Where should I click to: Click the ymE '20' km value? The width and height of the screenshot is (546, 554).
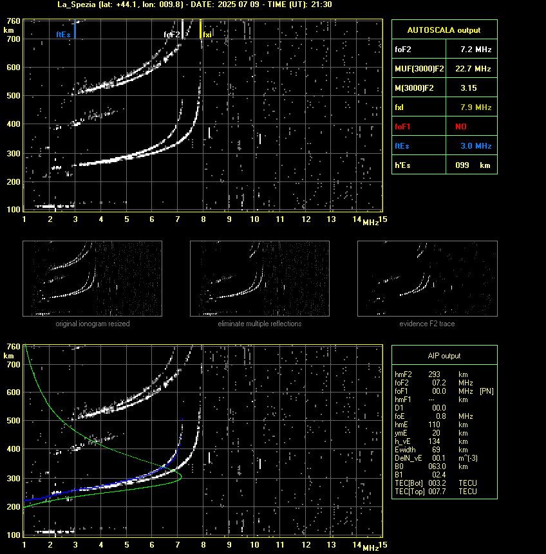[x=436, y=433]
